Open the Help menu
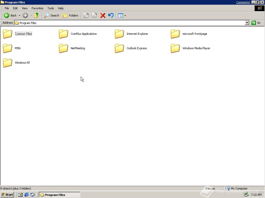 61,8
